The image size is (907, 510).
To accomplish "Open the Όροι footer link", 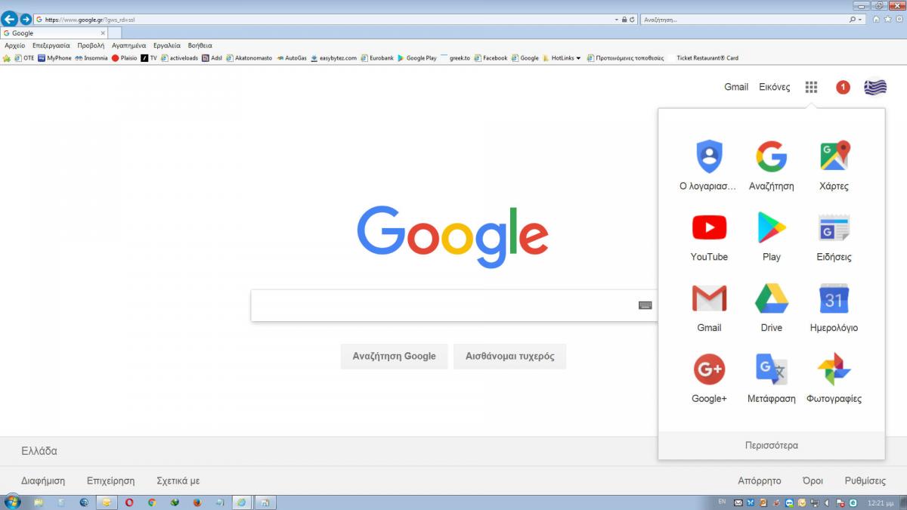I will click(x=813, y=481).
